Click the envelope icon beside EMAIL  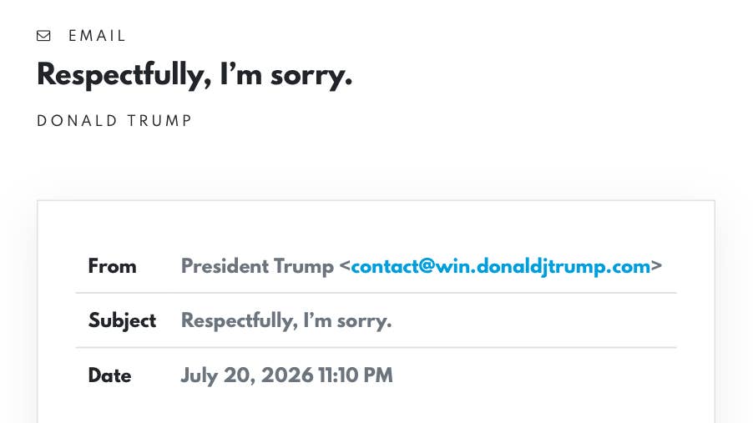click(x=43, y=36)
